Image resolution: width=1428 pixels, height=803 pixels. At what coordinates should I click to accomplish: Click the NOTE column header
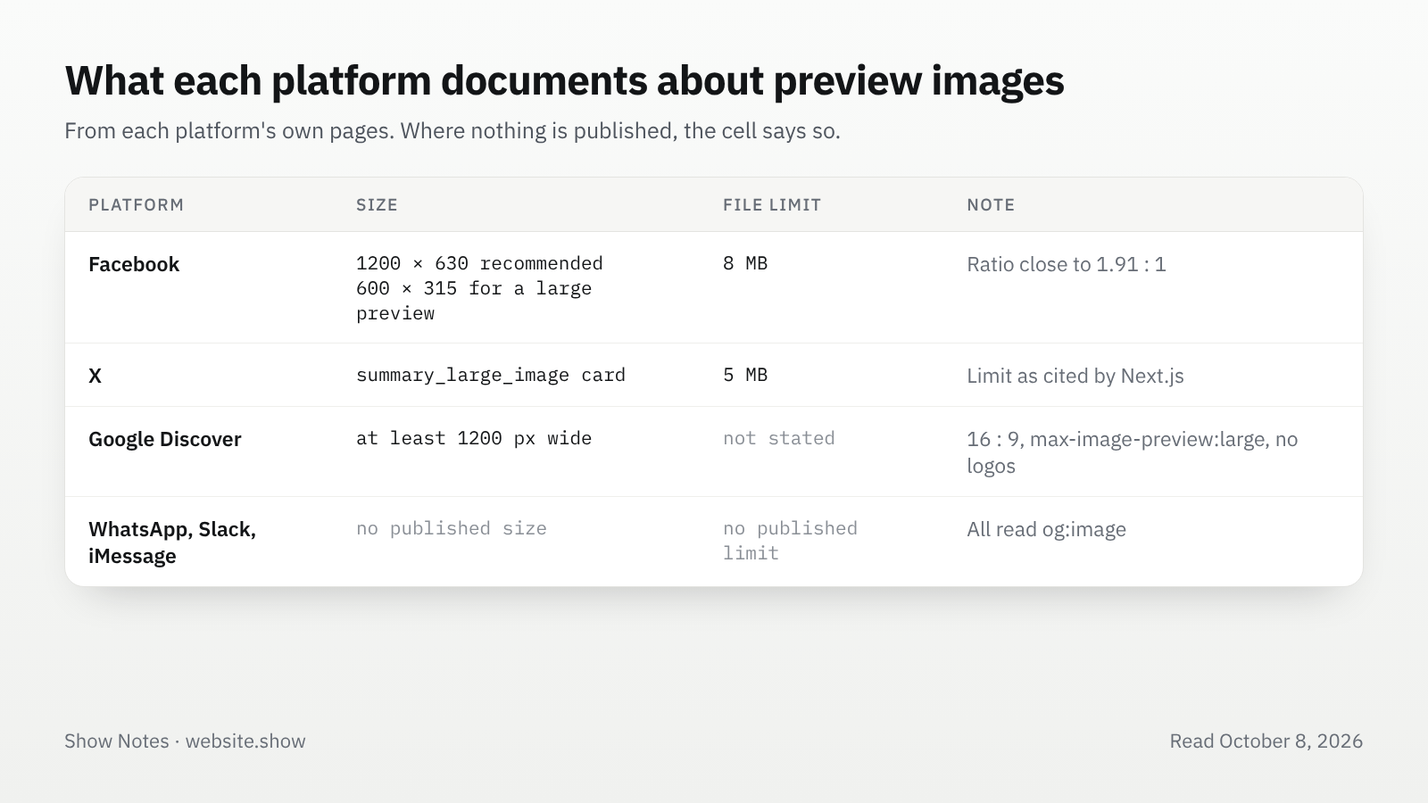(991, 204)
